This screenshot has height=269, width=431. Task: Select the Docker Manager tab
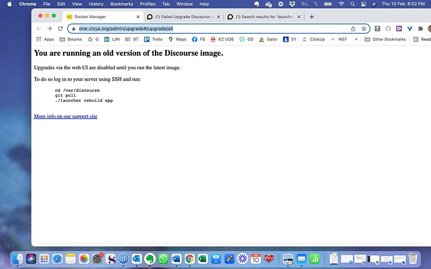pos(103,17)
